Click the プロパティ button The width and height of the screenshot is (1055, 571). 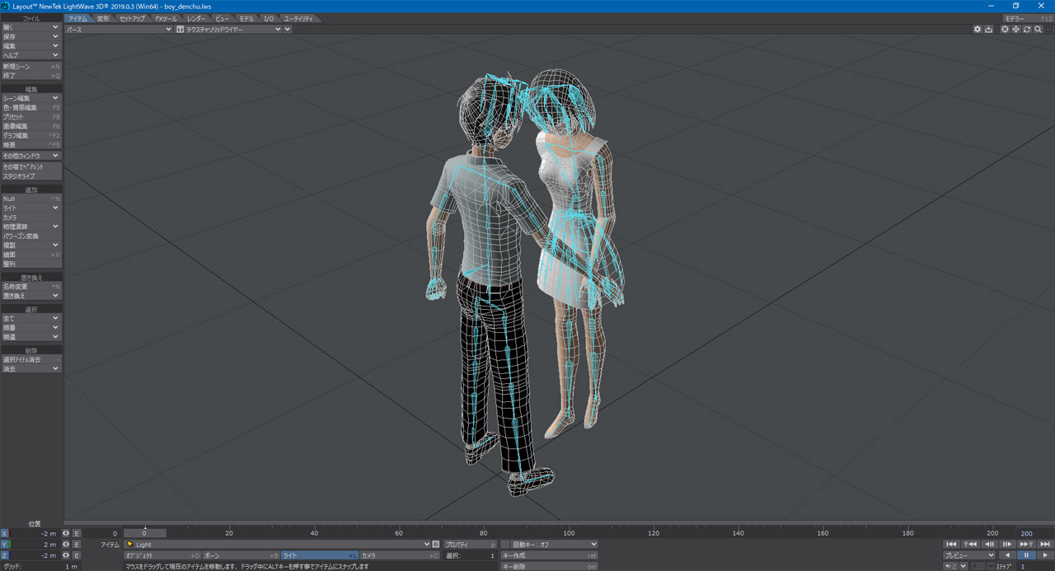pyautogui.click(x=470, y=545)
